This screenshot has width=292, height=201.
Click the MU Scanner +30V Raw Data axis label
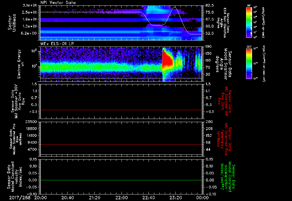tap(18, 101)
